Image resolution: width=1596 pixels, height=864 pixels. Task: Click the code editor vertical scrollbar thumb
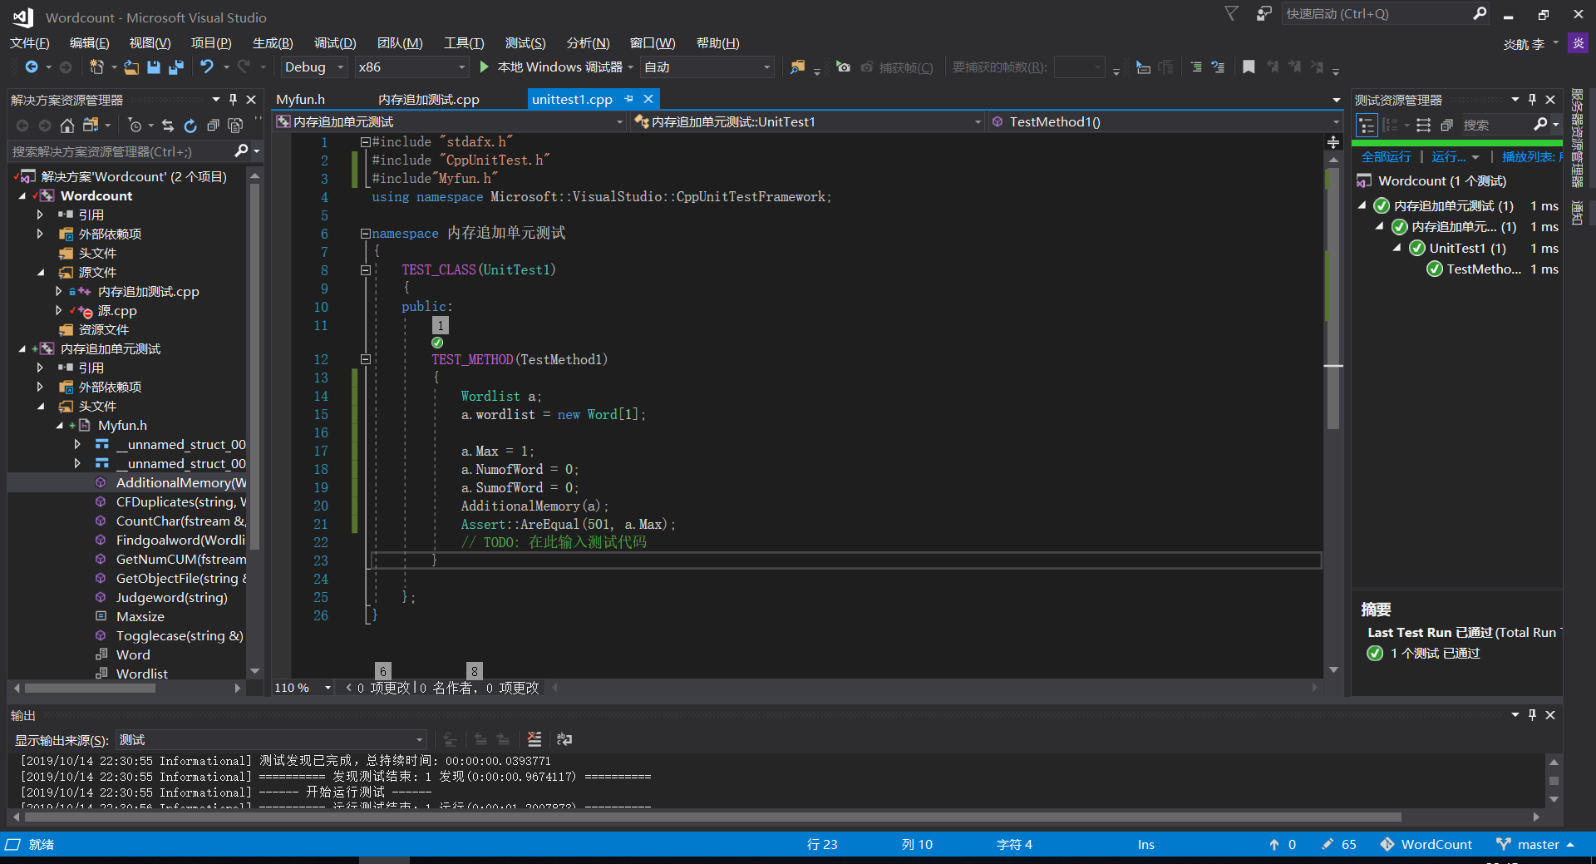click(1333, 299)
